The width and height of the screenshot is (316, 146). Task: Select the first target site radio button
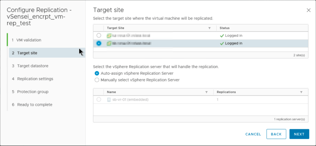(99, 36)
